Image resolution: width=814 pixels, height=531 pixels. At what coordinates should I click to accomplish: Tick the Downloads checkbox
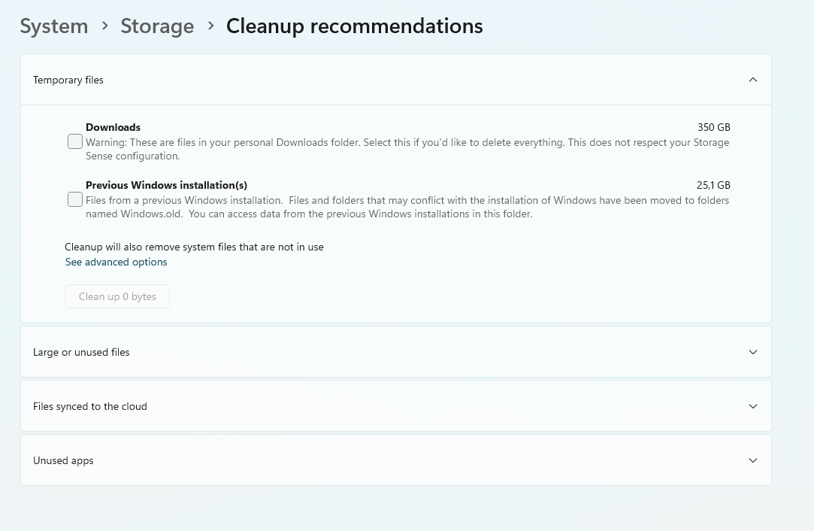click(x=75, y=141)
